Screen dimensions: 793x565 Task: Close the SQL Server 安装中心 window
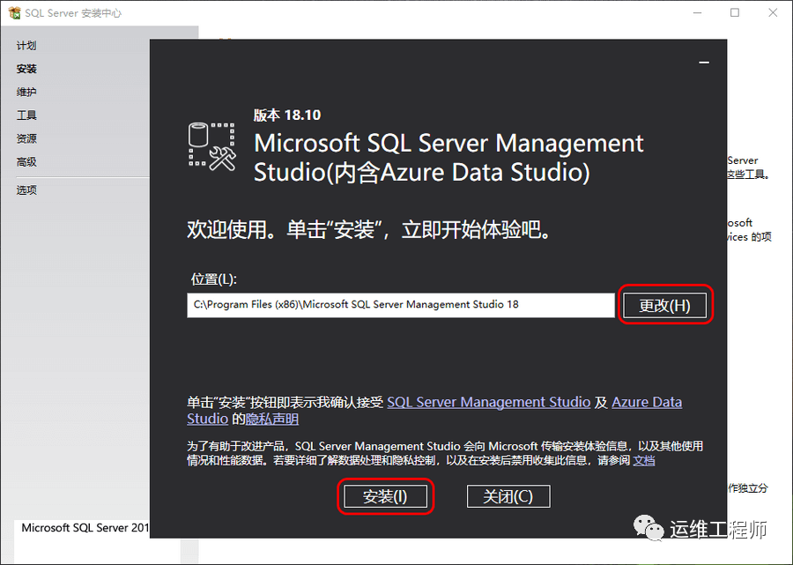coord(773,12)
